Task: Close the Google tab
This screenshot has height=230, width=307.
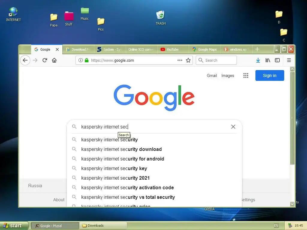Action: pyautogui.click(x=57, y=49)
